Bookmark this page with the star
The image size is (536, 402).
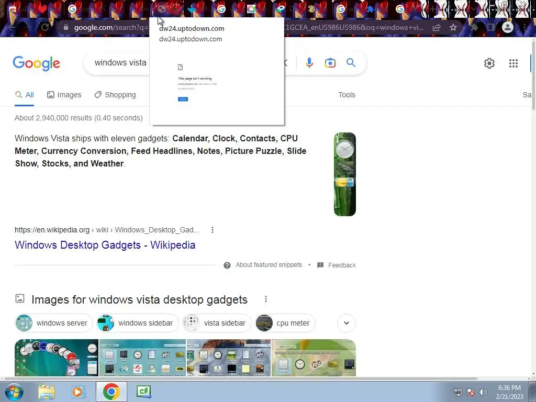[453, 27]
